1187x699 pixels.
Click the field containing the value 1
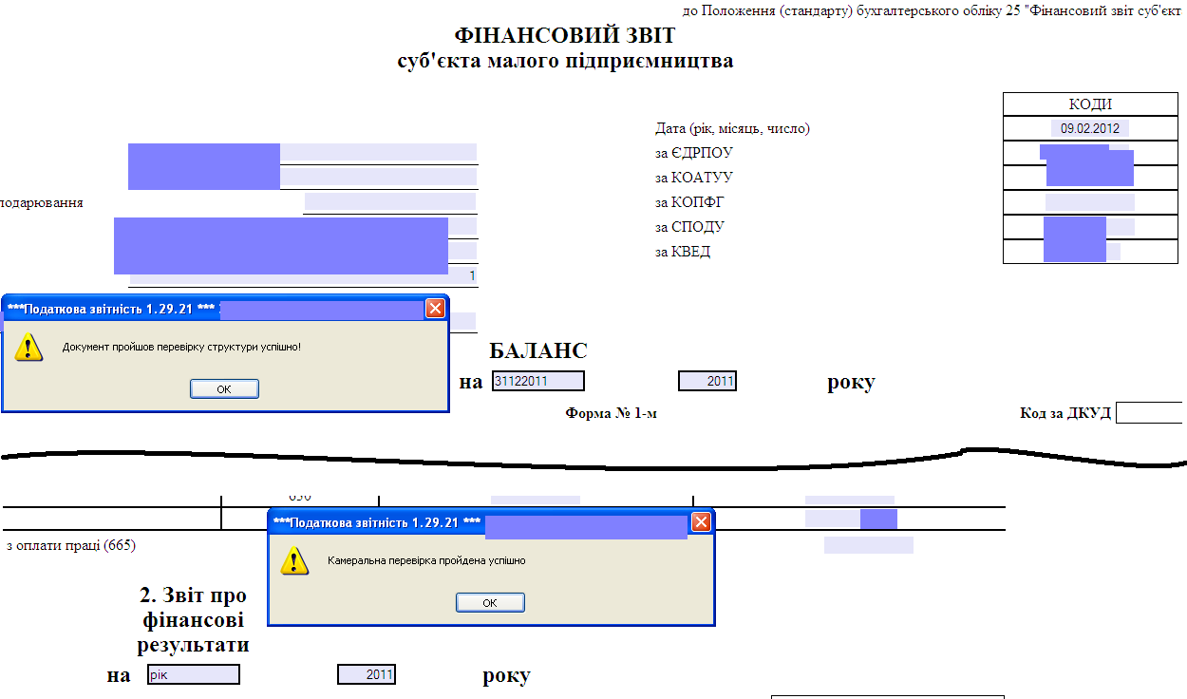point(303,276)
